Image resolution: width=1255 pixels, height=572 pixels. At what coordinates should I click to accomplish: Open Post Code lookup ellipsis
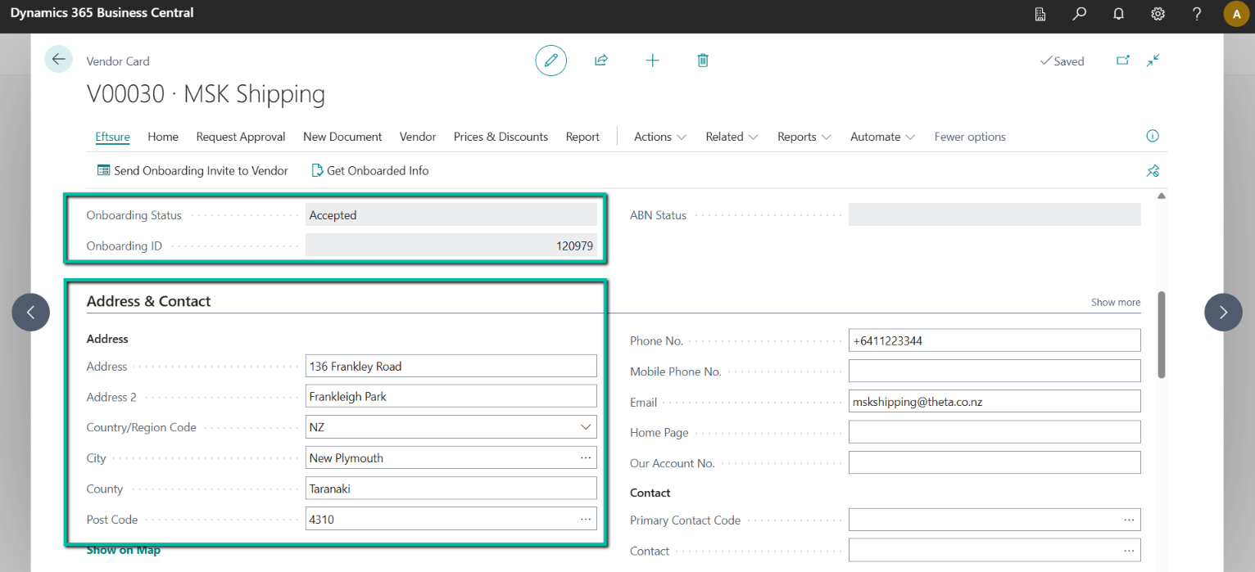(586, 519)
